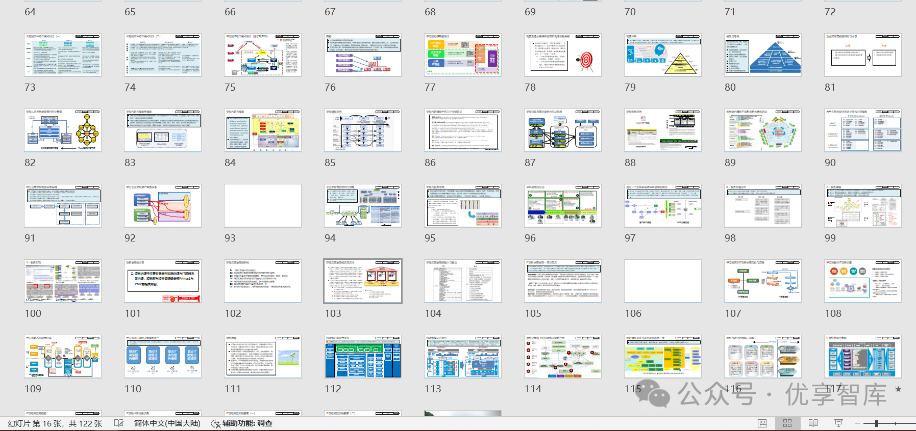Select slide 115 thumbnail
This screenshot has height=431, width=916.
click(663, 357)
